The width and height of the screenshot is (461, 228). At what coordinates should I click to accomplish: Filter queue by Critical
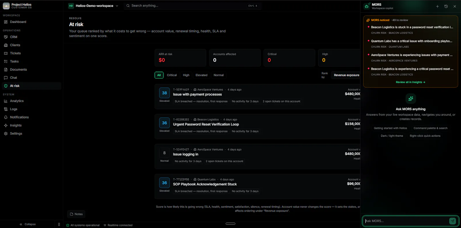point(172,75)
